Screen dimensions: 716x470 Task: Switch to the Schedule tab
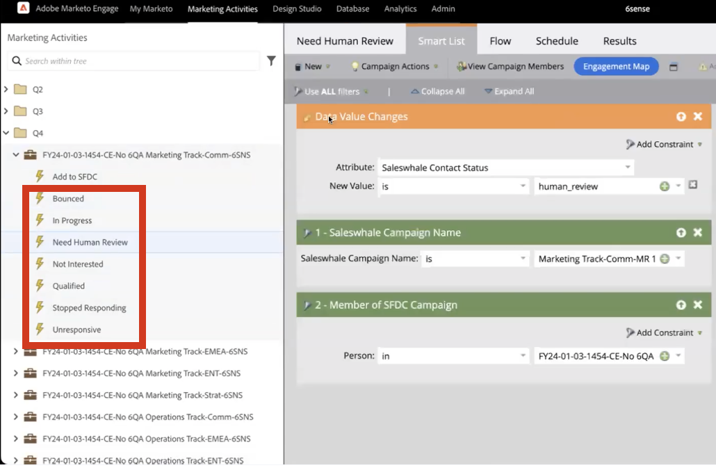[557, 41]
